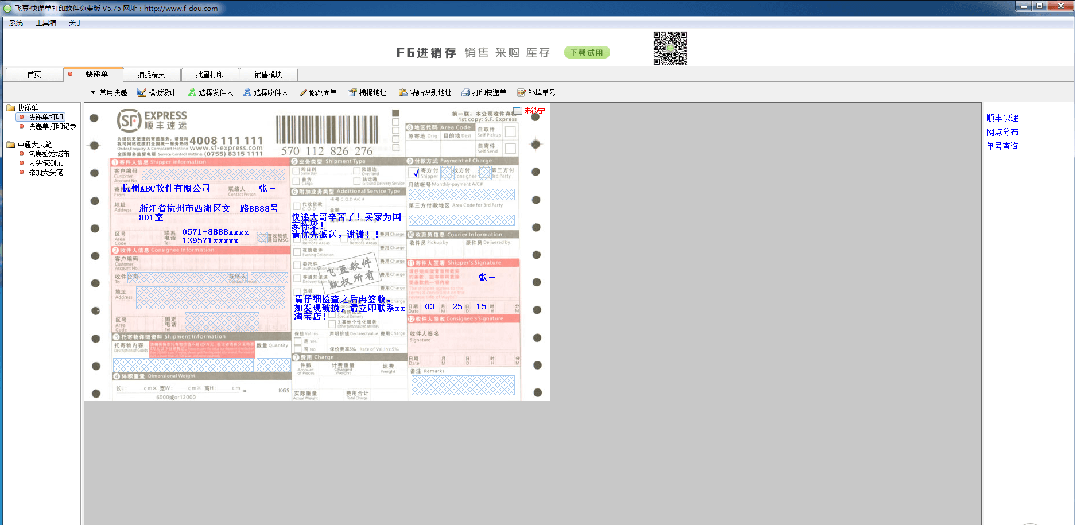Select 添加大头笔 tree item

pyautogui.click(x=45, y=172)
